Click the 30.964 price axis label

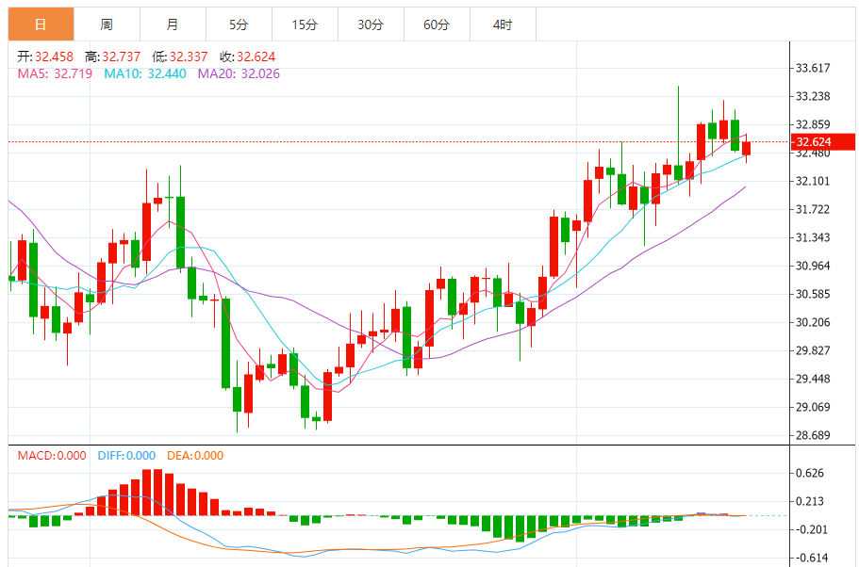tap(813, 266)
